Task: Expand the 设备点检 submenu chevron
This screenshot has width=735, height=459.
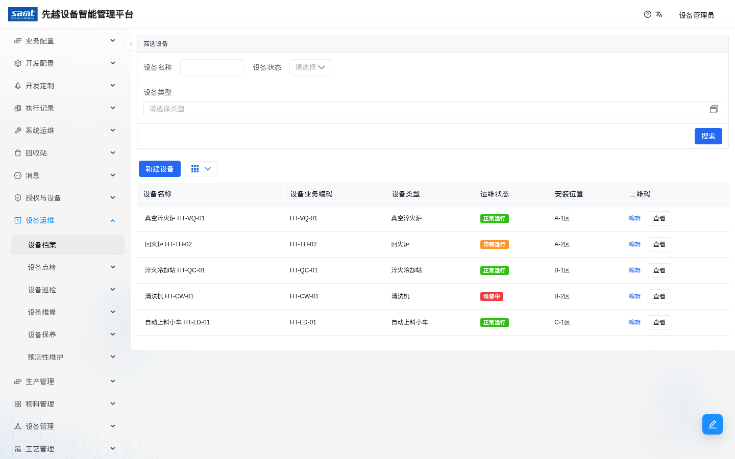Action: point(113,267)
